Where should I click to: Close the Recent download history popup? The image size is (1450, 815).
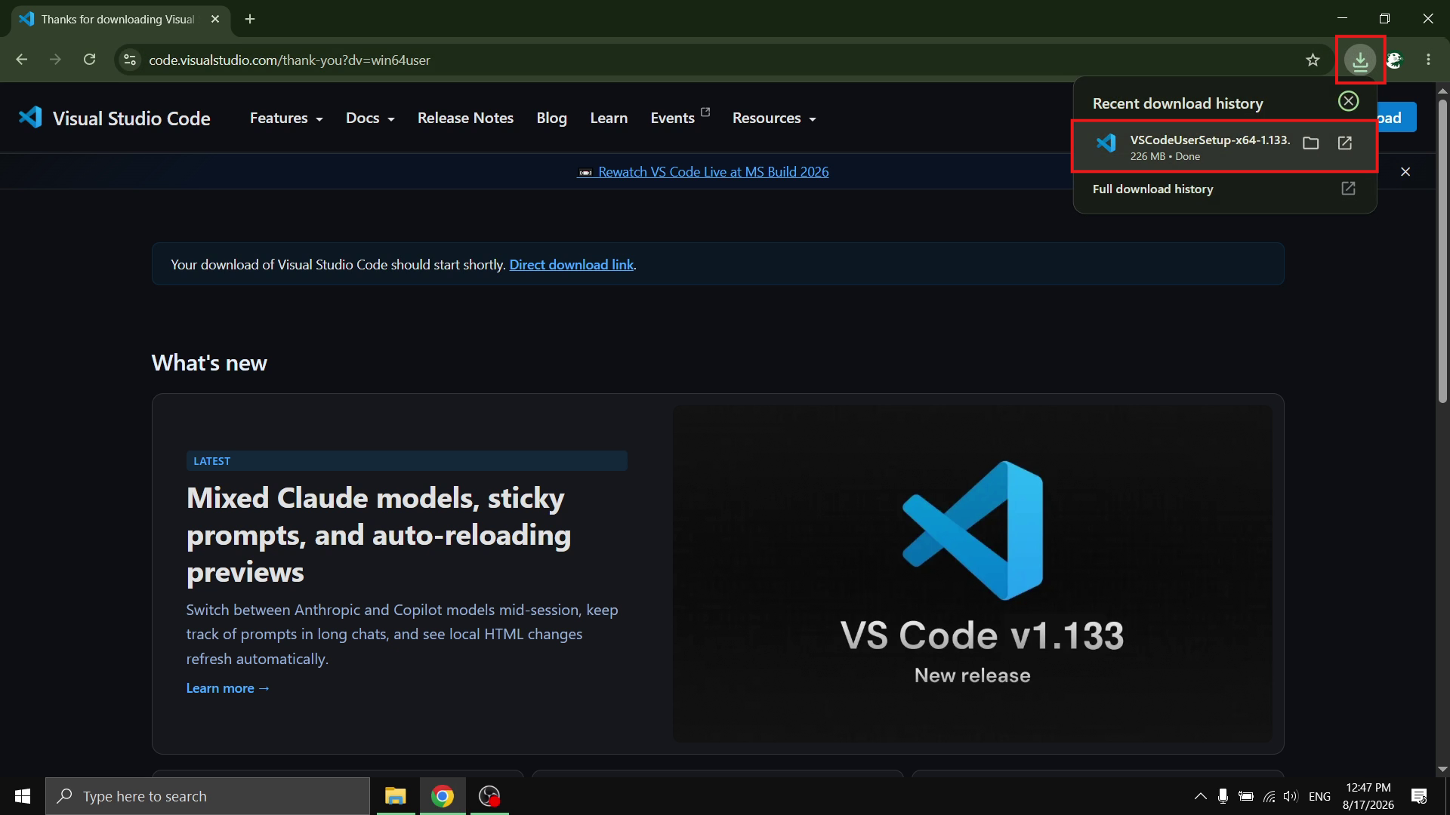click(x=1348, y=101)
